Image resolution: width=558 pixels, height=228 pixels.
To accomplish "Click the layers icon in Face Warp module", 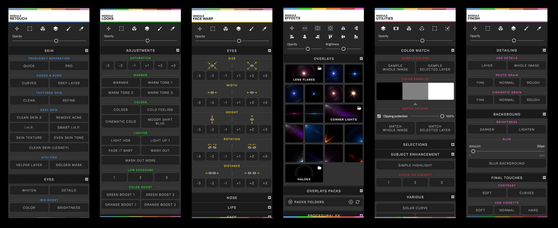I will (x=238, y=29).
